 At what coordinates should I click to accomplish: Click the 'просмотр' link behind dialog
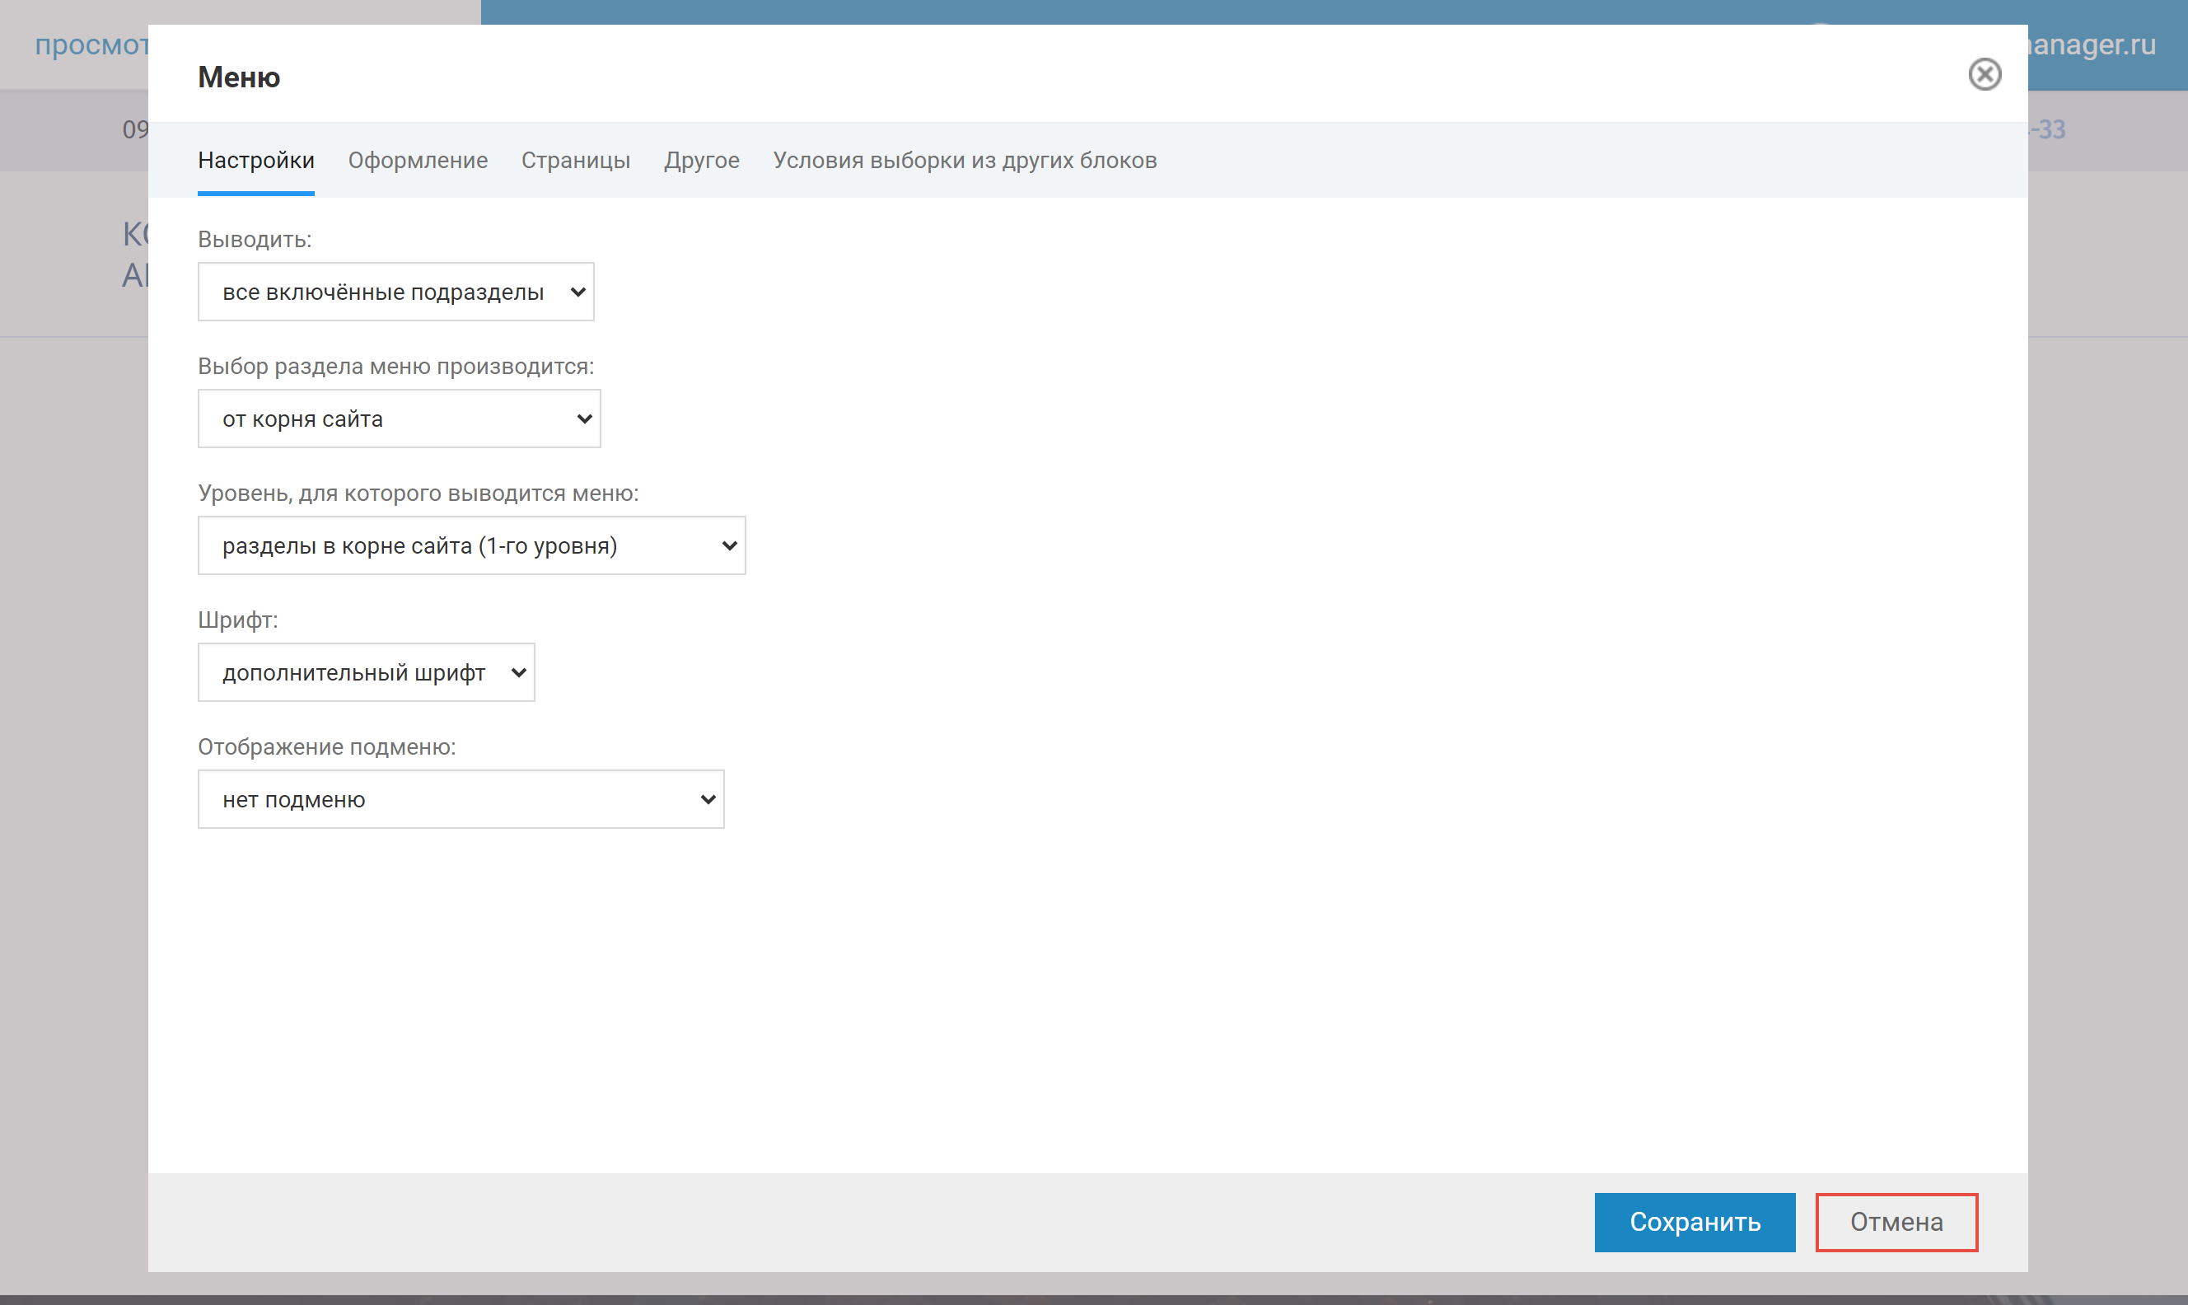coord(91,44)
